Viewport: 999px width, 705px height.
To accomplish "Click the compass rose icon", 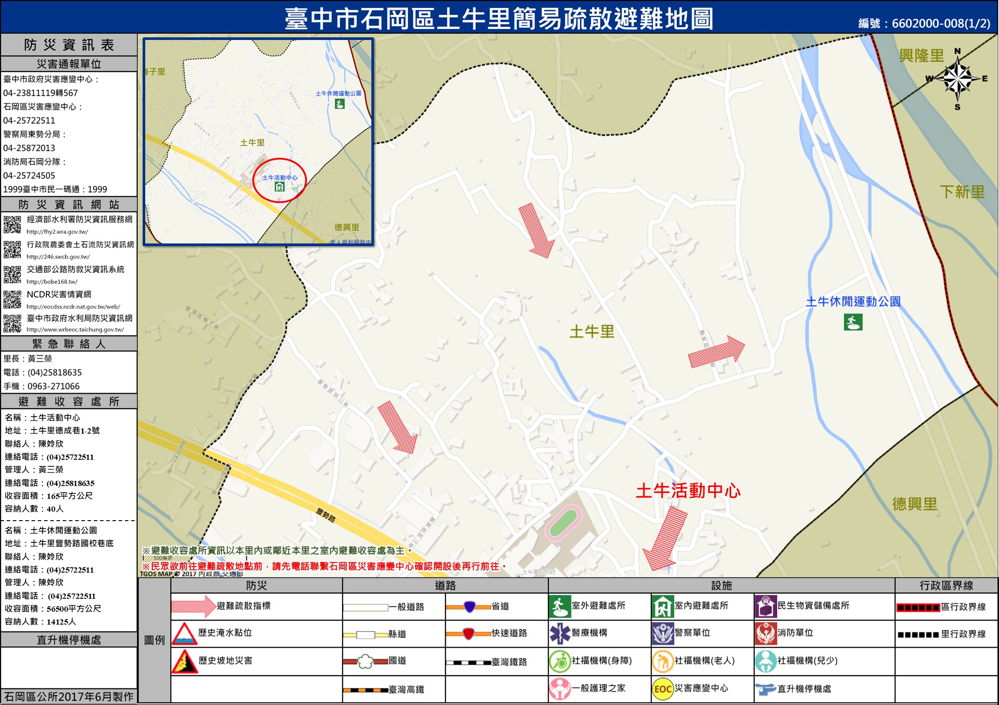I will tap(957, 79).
